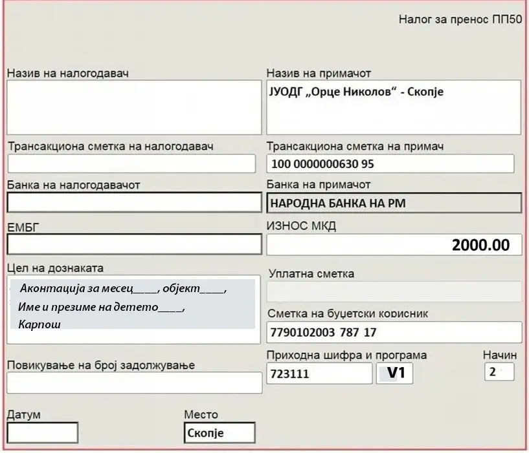Click the Начин field with value 2
529x453 pixels.
point(499,372)
